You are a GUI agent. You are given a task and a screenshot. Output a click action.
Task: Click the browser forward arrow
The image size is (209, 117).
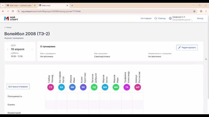8,11
